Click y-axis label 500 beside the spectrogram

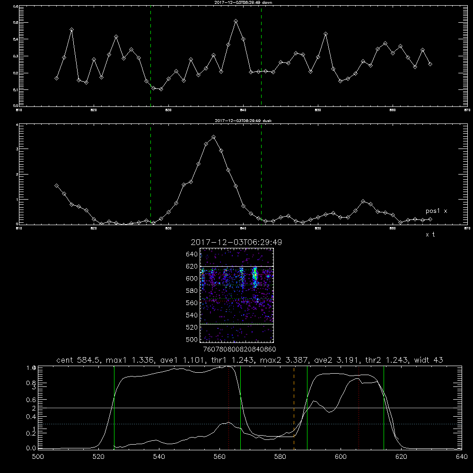192,340
